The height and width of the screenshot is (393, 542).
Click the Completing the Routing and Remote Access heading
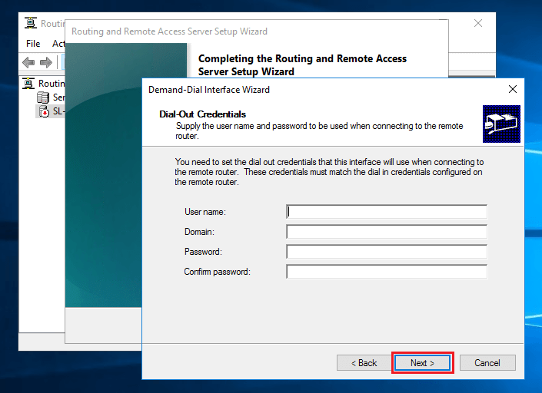click(x=302, y=65)
